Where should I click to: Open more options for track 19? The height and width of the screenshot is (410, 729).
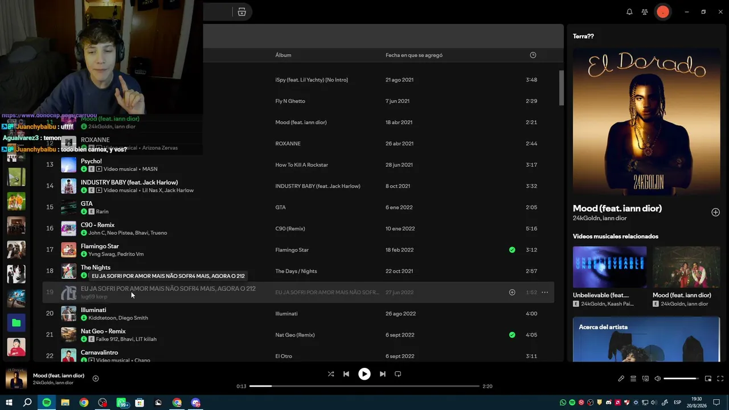(544, 292)
